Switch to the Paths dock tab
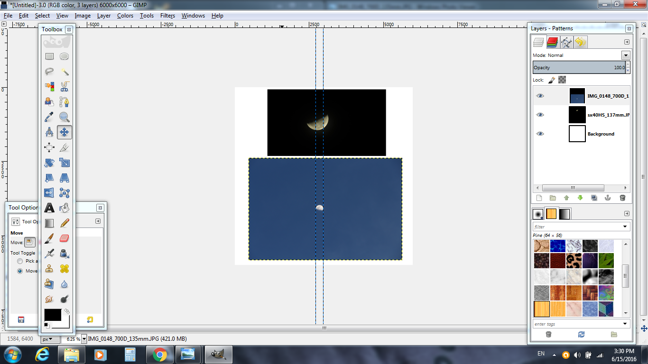 (566, 43)
